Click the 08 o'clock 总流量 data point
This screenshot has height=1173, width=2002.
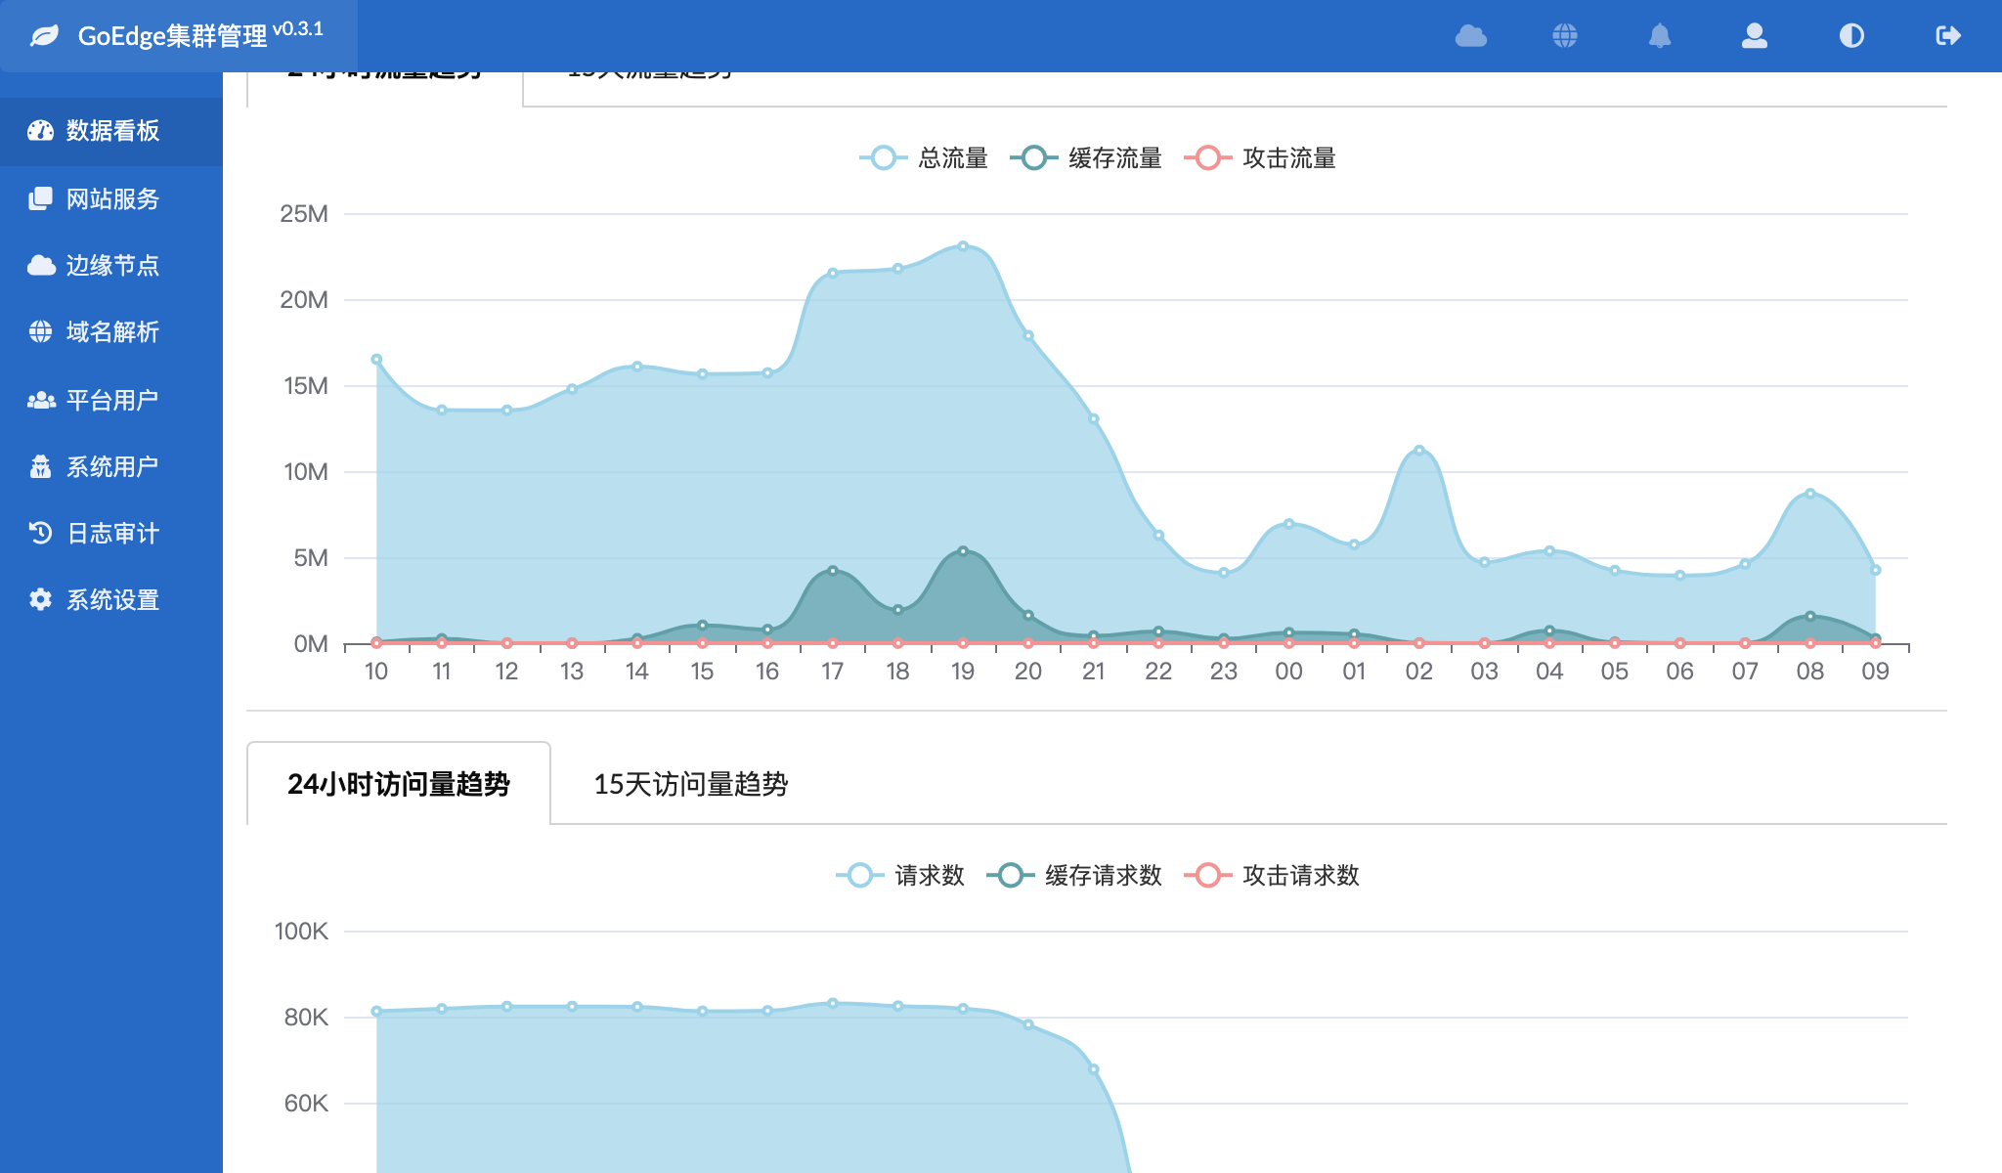(1810, 494)
